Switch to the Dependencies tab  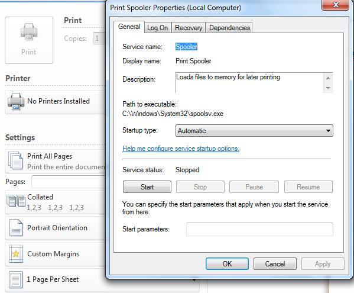229,28
